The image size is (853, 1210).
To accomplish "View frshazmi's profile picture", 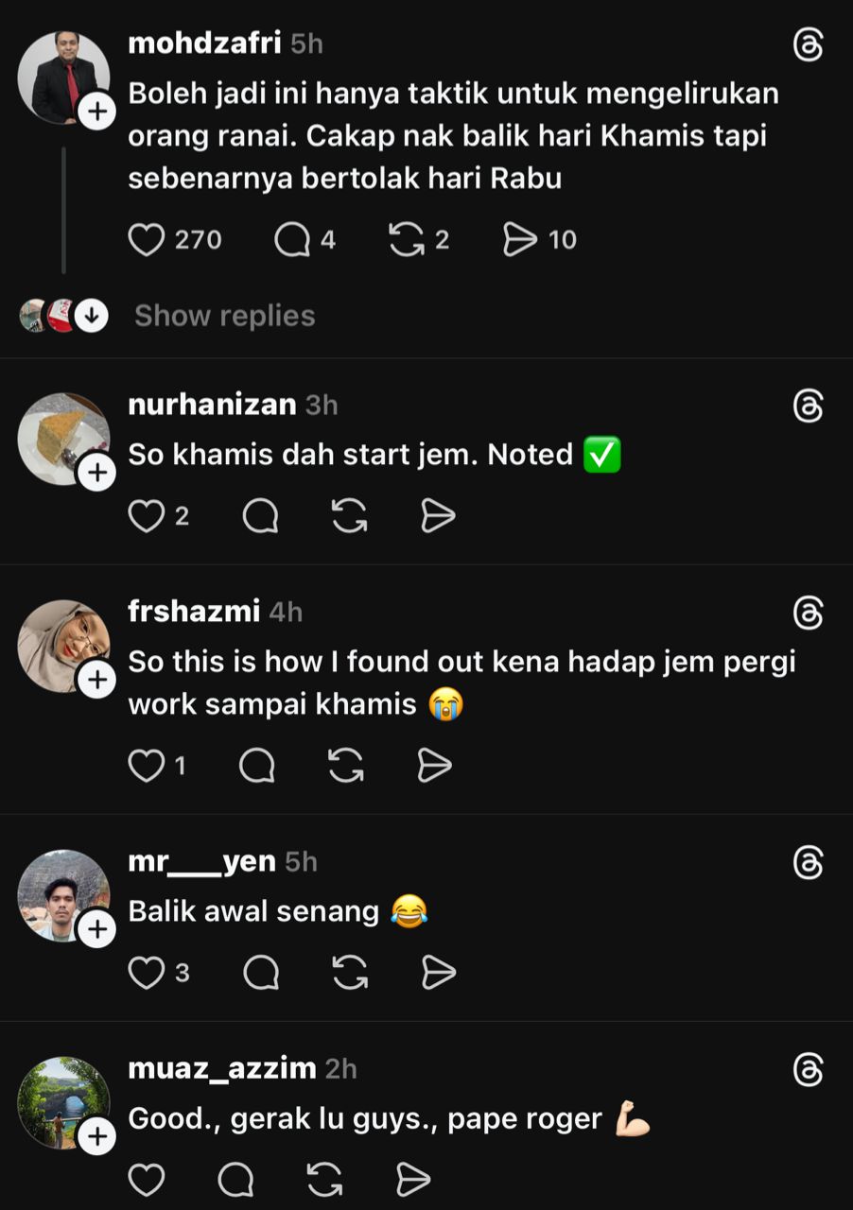I will 62,645.
